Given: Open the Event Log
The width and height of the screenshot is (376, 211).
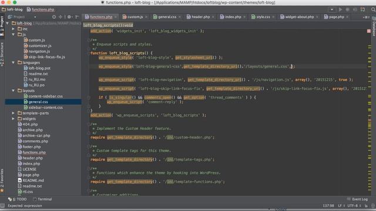Looking at the screenshot, I should (357, 199).
